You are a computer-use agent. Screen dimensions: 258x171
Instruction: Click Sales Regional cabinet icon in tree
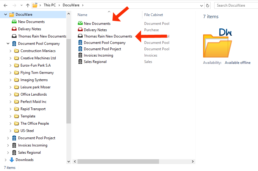[x=14, y=153]
